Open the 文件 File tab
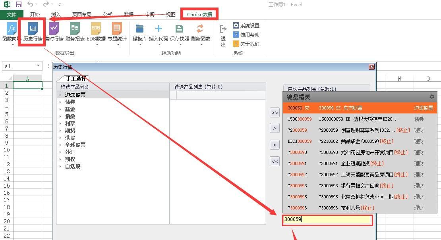 [x=12, y=15]
